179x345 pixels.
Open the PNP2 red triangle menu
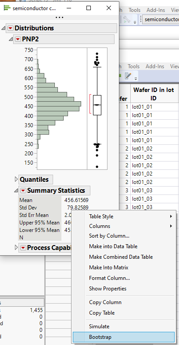[18, 39]
